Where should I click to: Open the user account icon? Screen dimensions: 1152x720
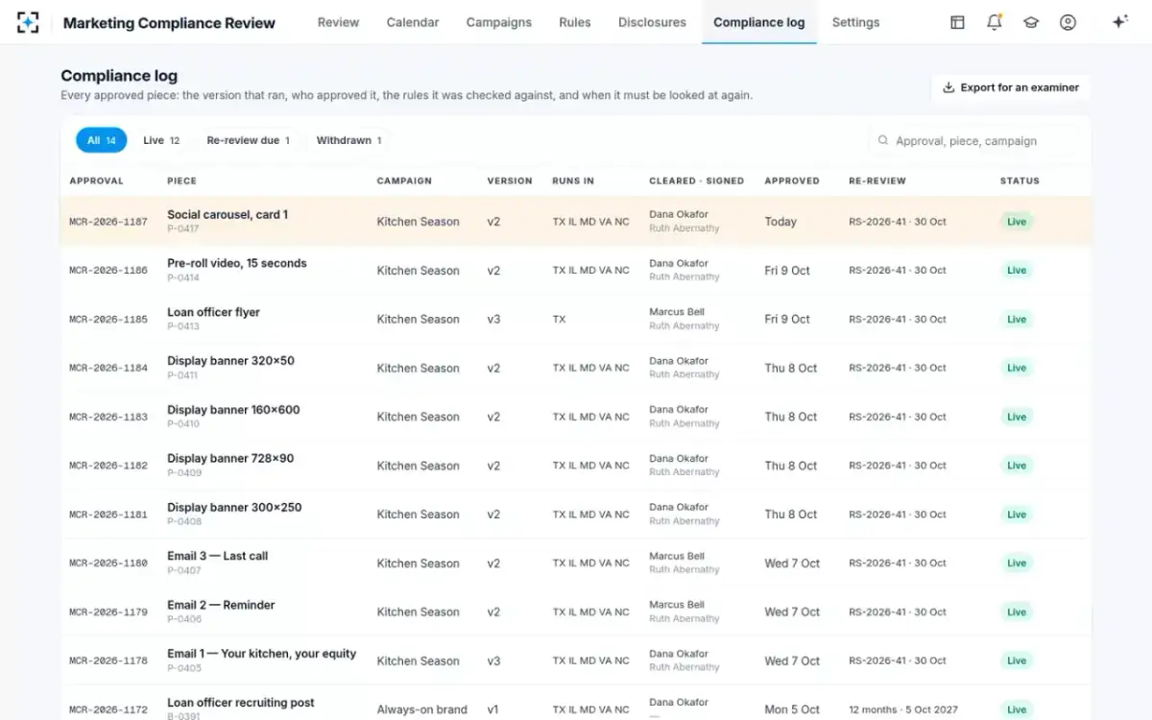click(x=1068, y=22)
